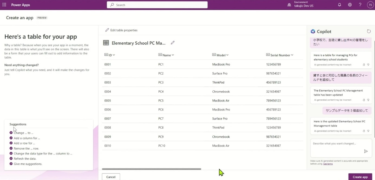Viewport: 375px width, 180px height.
Task: Click the environment picker icon
Action: pos(289,5)
